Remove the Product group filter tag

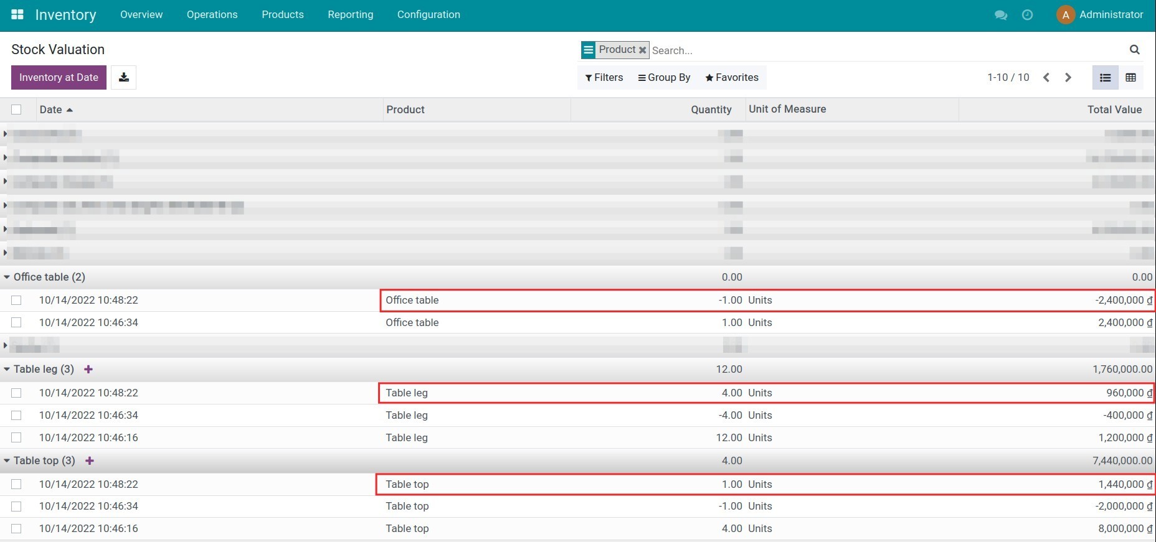(642, 50)
